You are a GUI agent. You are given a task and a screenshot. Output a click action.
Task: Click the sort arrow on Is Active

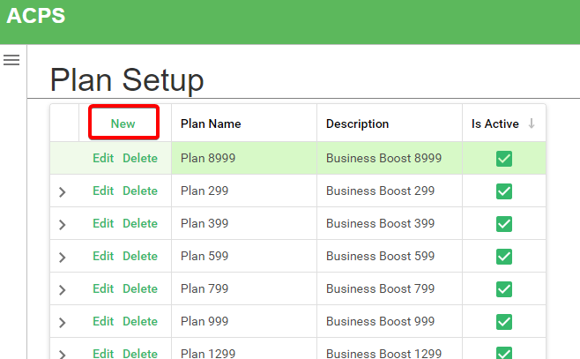(x=532, y=124)
